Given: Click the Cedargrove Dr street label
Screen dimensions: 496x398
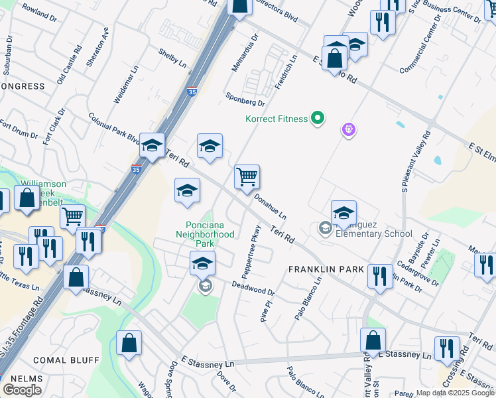Looking at the screenshot, I should point(418,274).
